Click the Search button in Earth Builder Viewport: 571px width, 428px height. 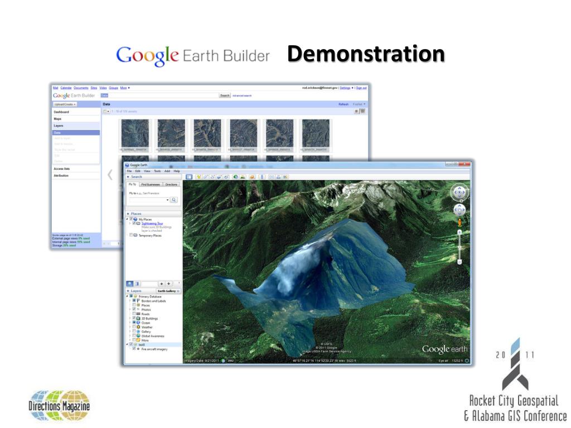[225, 95]
